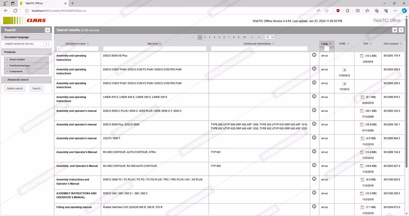Go to results page 3
Screen dimensions: 409x216
(x=210, y=37)
